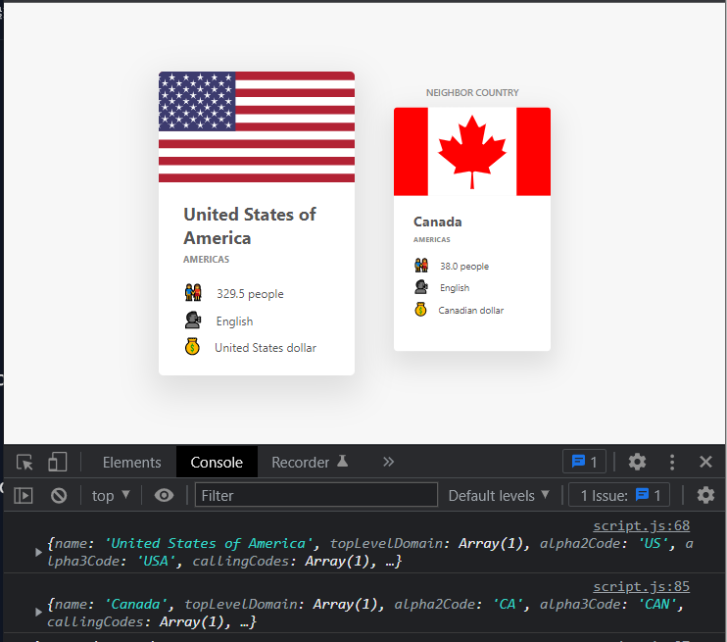Image resolution: width=727 pixels, height=642 pixels.
Task: Click the AMERICAS label under United States
Action: click(x=206, y=260)
